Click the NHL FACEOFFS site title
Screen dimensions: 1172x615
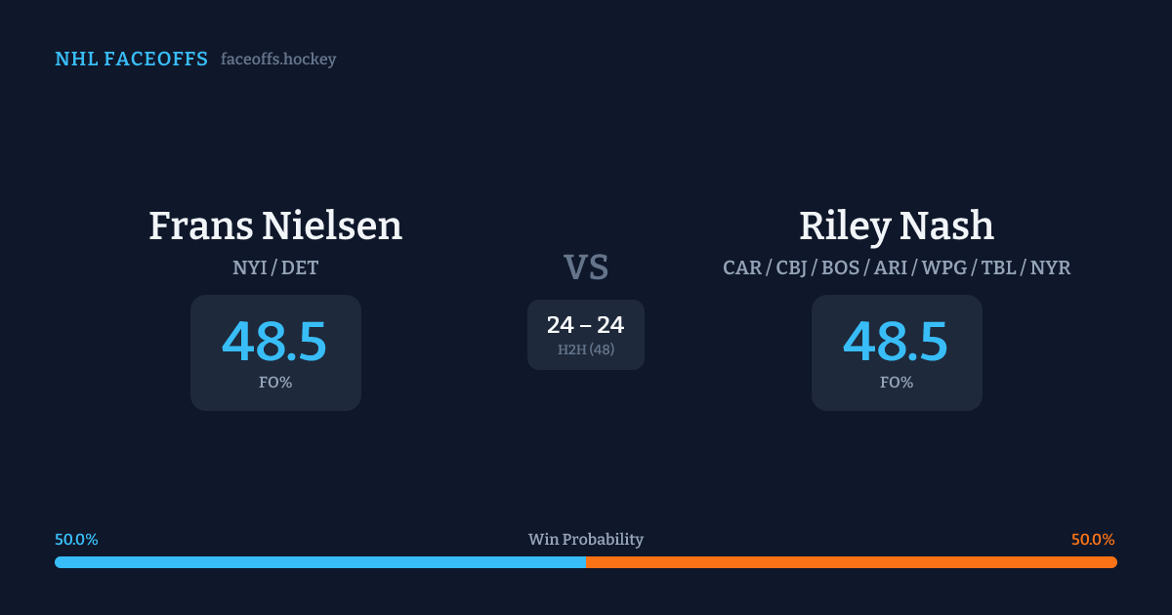131,60
